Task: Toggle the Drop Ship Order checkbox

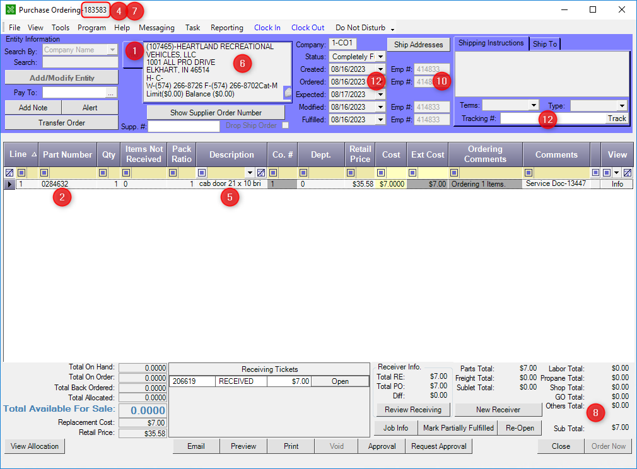Action: pyautogui.click(x=286, y=125)
